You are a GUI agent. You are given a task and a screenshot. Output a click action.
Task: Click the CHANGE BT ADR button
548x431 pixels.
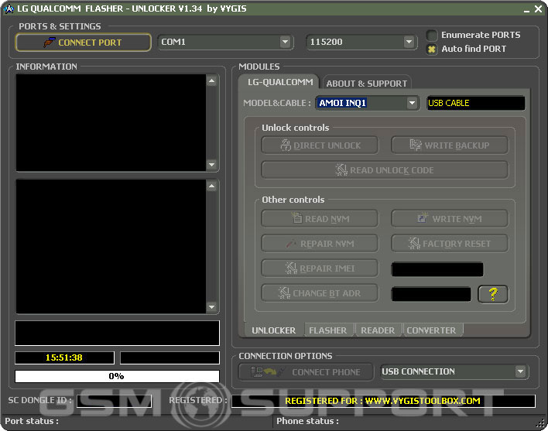[x=320, y=293]
